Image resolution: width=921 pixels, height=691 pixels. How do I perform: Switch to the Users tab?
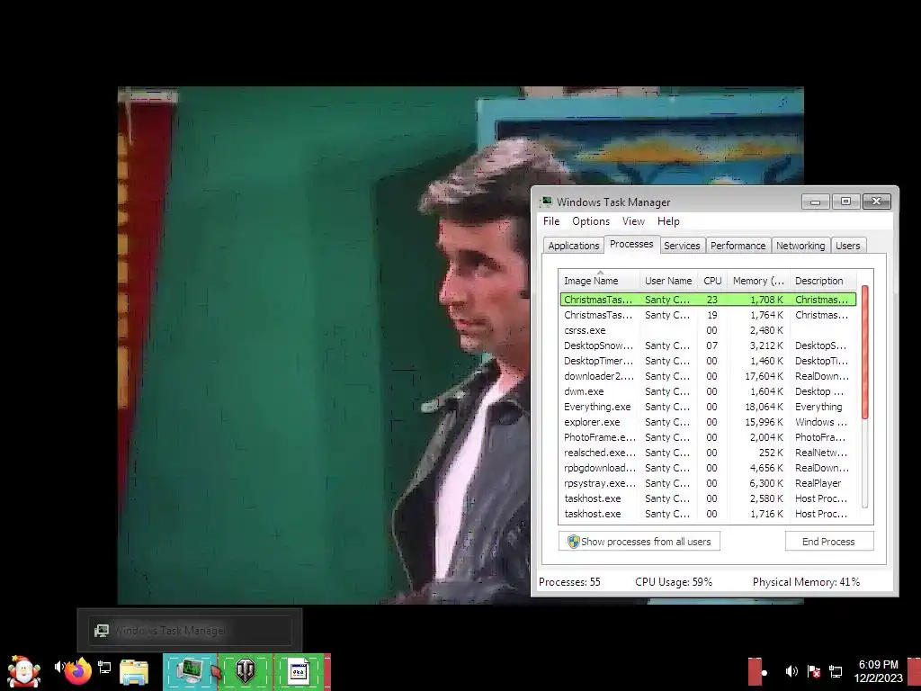tap(847, 246)
